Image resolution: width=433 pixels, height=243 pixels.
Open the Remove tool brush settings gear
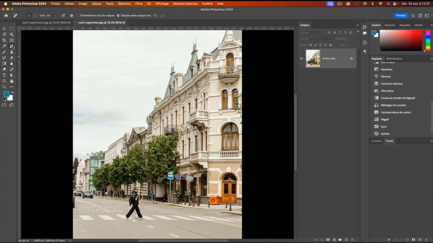[x=71, y=16]
